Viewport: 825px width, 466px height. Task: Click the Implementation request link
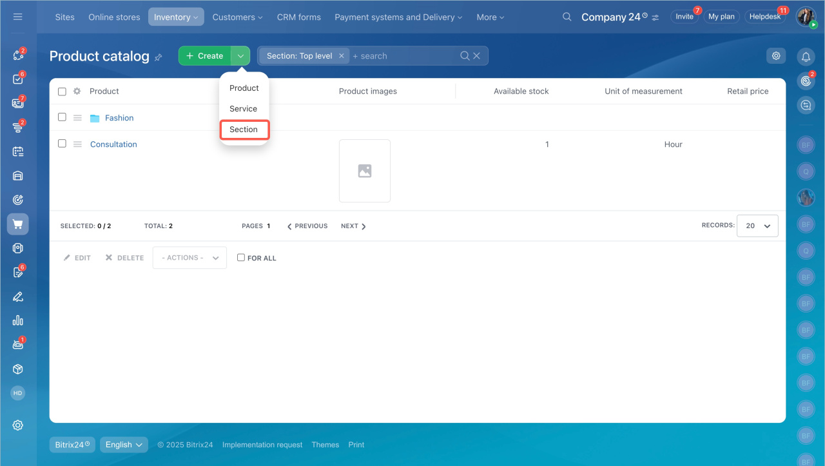[262, 445]
